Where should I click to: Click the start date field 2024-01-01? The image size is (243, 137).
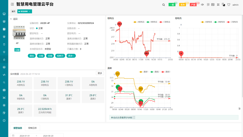pyautogui.click(x=25, y=136)
